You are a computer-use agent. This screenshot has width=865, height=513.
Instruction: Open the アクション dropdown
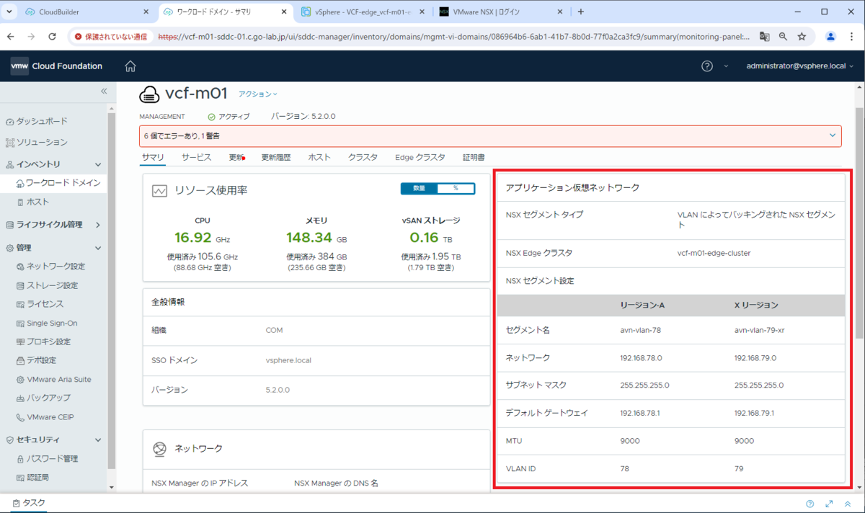(x=258, y=94)
